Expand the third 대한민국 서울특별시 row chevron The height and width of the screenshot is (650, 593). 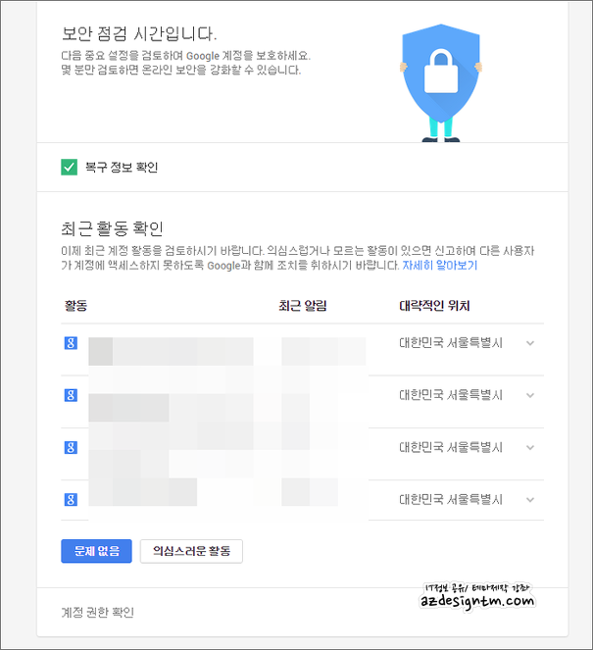click(530, 448)
